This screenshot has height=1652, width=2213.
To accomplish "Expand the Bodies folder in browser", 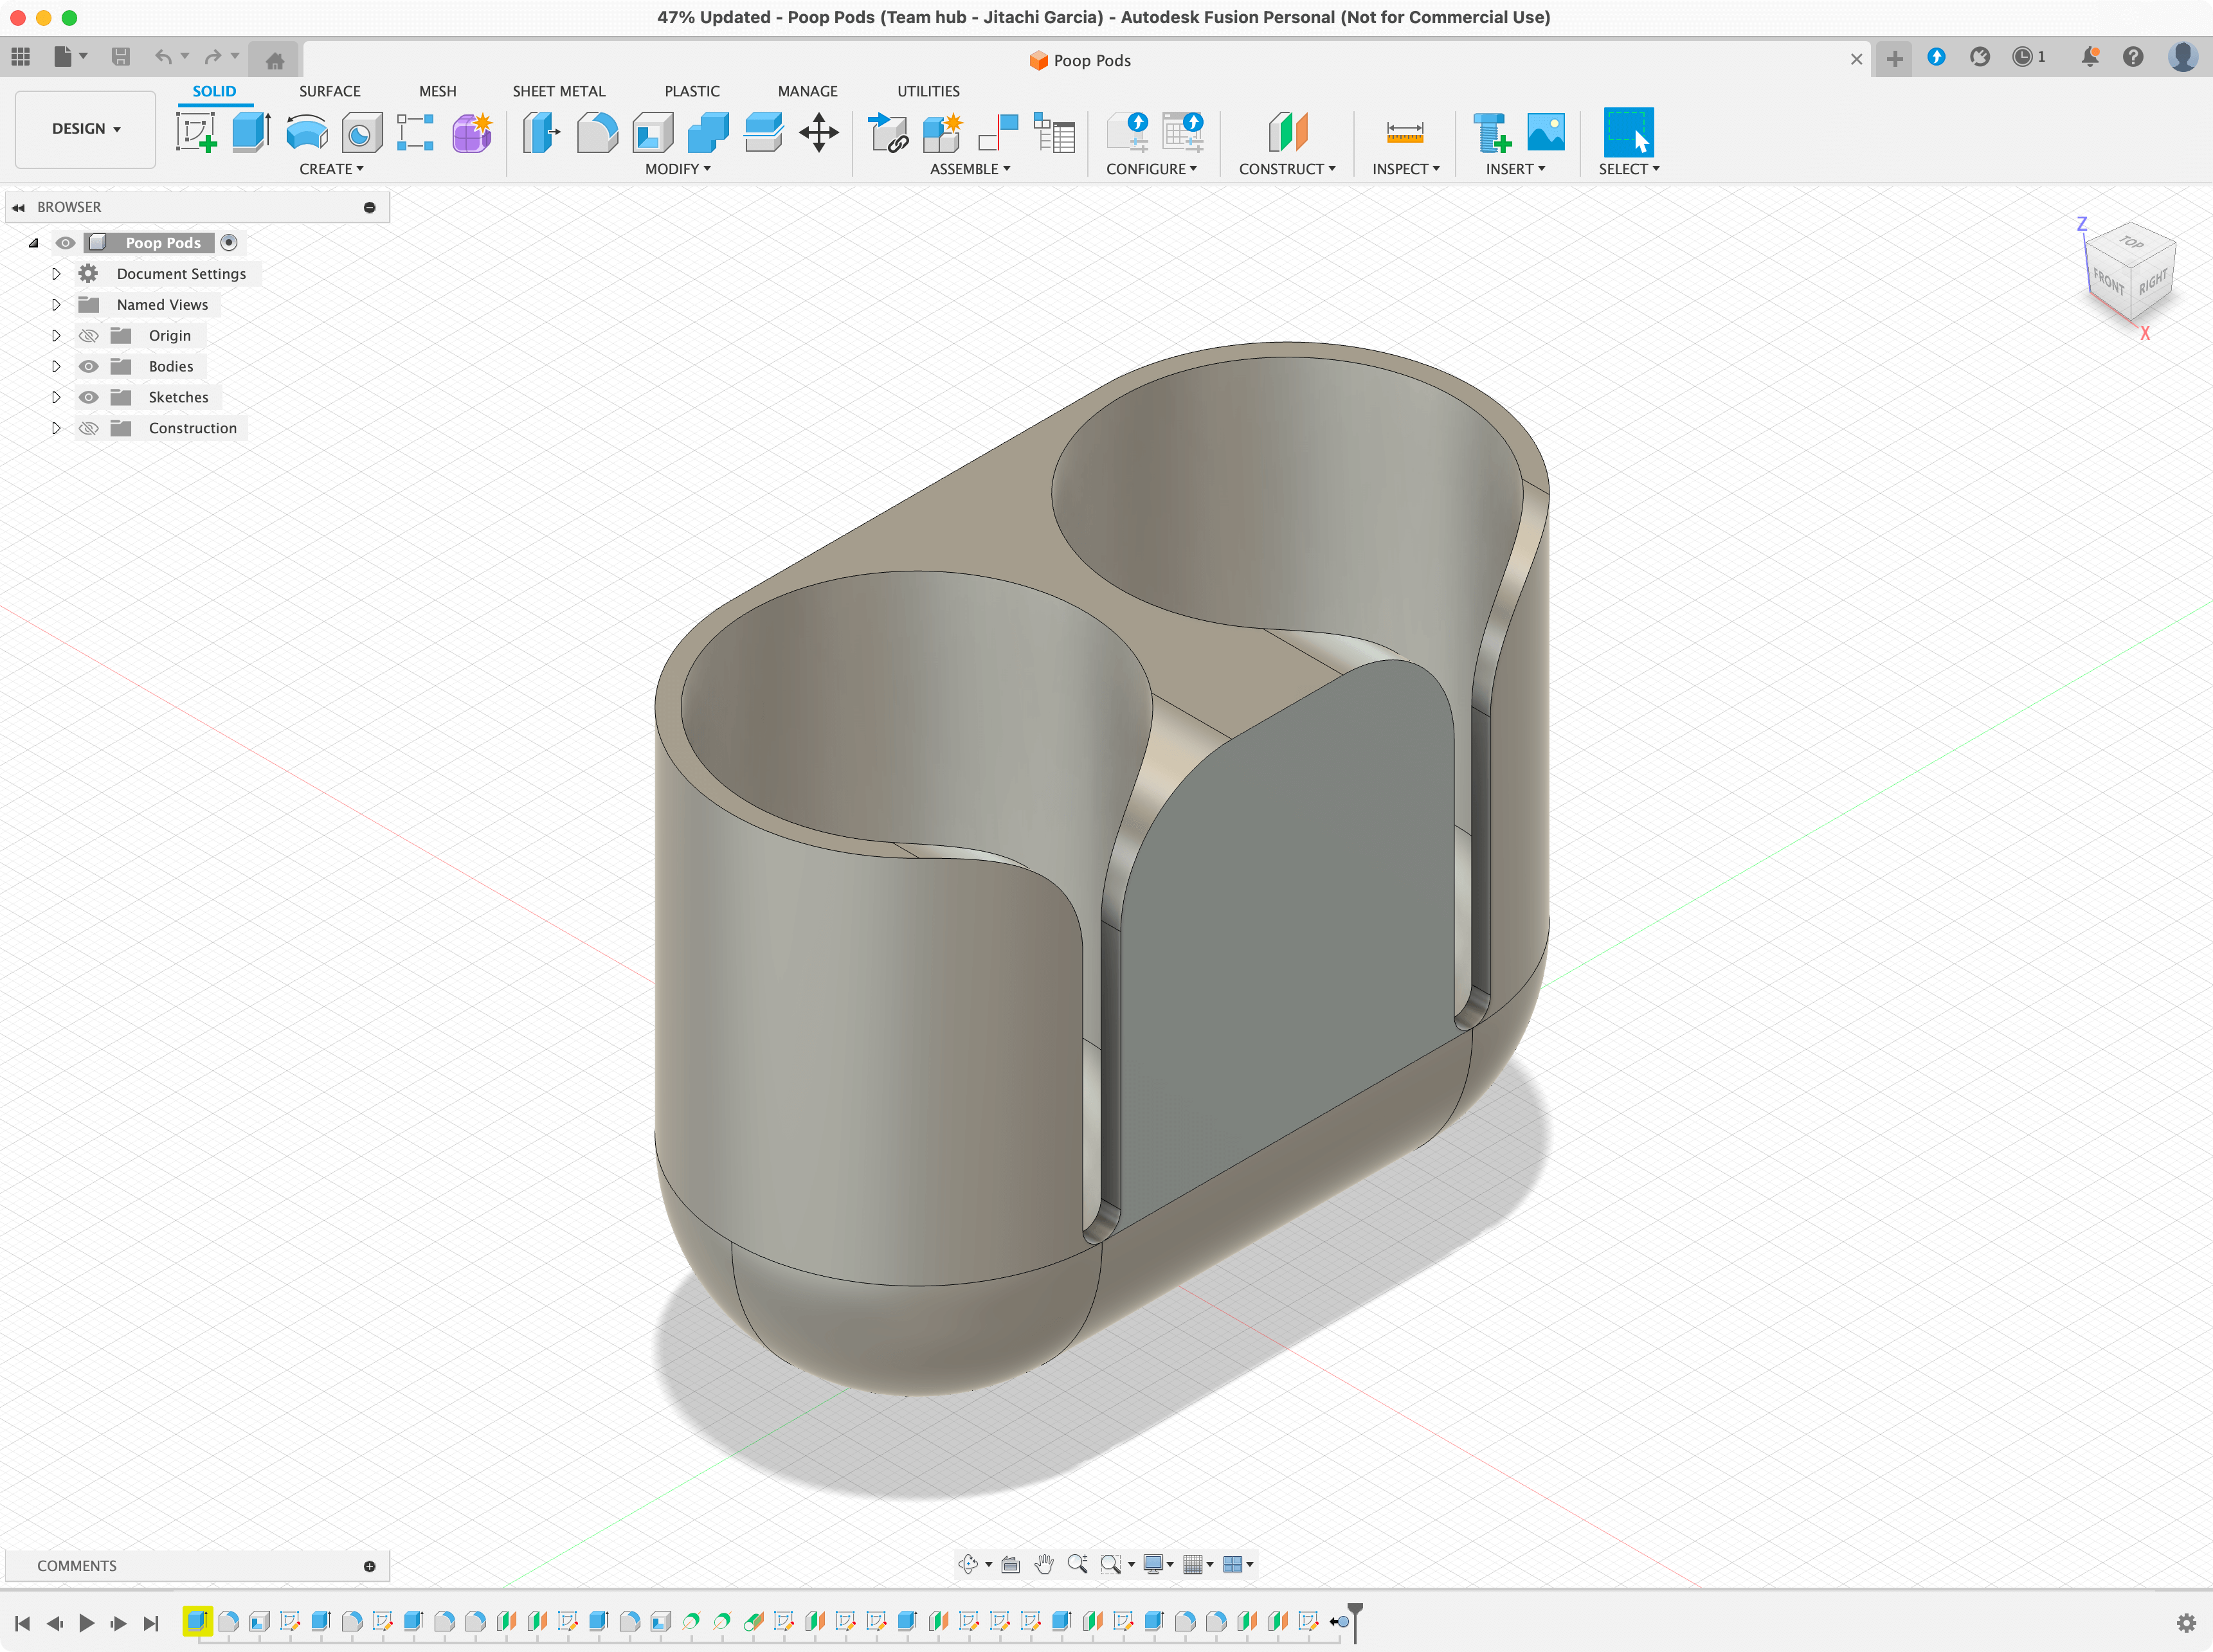I will [x=56, y=366].
